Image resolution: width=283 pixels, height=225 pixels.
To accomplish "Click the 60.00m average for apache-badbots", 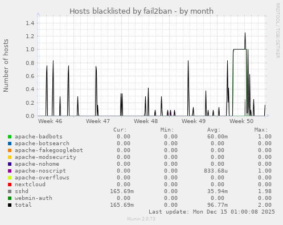I will 218,137.
